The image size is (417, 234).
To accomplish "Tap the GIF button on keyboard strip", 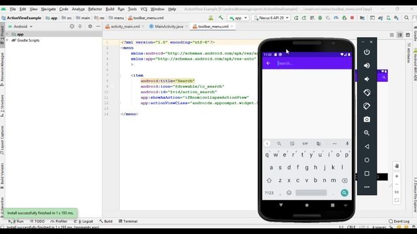I will tap(305, 144).
